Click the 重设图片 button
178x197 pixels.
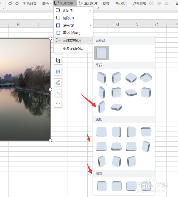[x=88, y=3]
